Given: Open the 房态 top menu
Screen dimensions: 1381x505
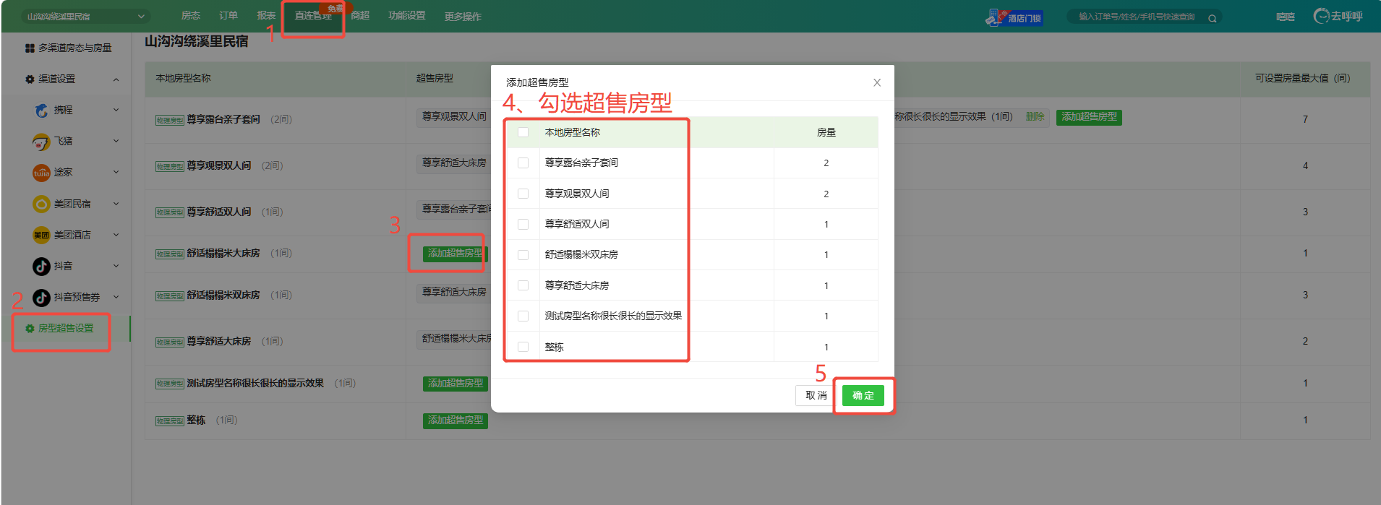Looking at the screenshot, I should pyautogui.click(x=190, y=16).
